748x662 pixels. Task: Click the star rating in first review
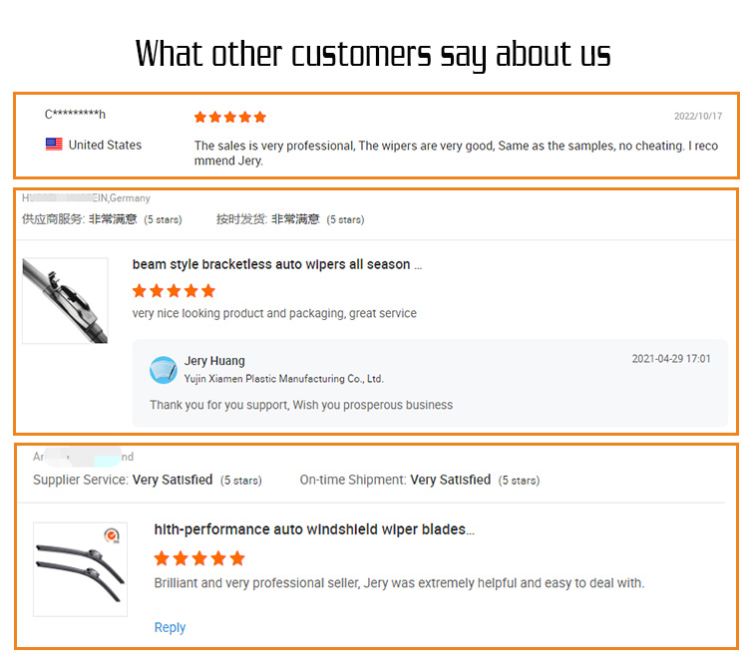(x=230, y=117)
